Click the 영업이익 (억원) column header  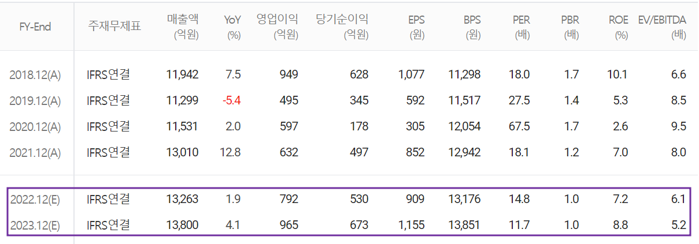(278, 27)
